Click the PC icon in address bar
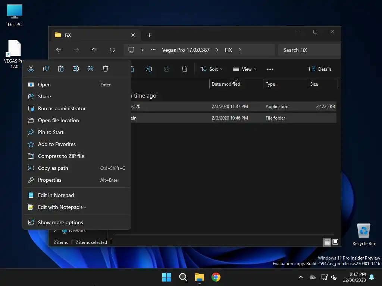The image size is (382, 286). point(131,50)
